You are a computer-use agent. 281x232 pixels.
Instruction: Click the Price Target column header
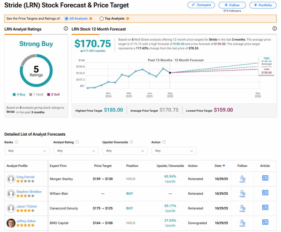103,166
